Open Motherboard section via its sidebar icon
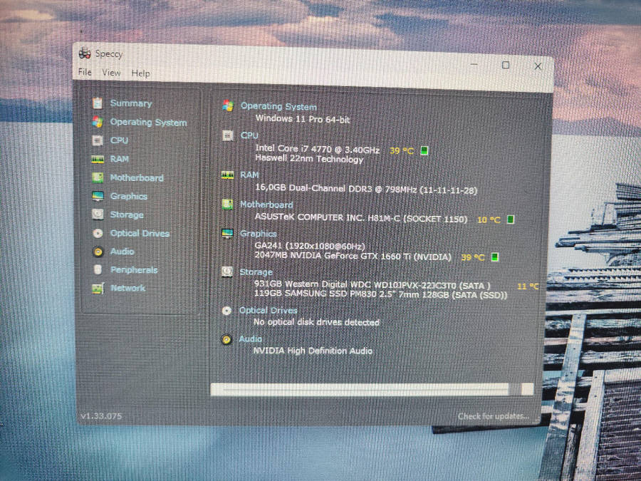This screenshot has height=481, width=641. pos(98,177)
